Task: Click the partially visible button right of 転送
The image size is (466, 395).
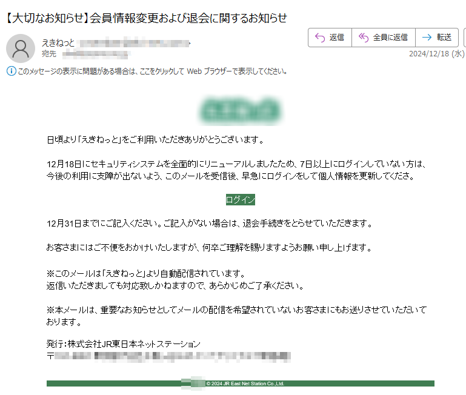Action: (465, 38)
